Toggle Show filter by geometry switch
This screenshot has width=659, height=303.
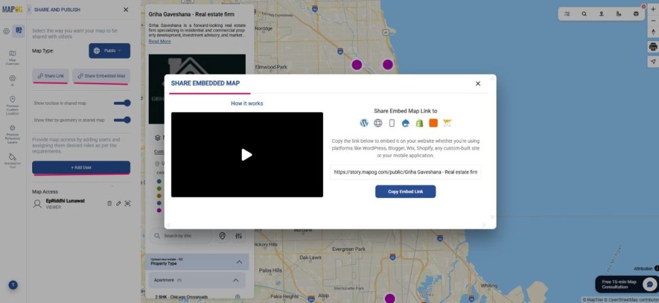[122, 120]
